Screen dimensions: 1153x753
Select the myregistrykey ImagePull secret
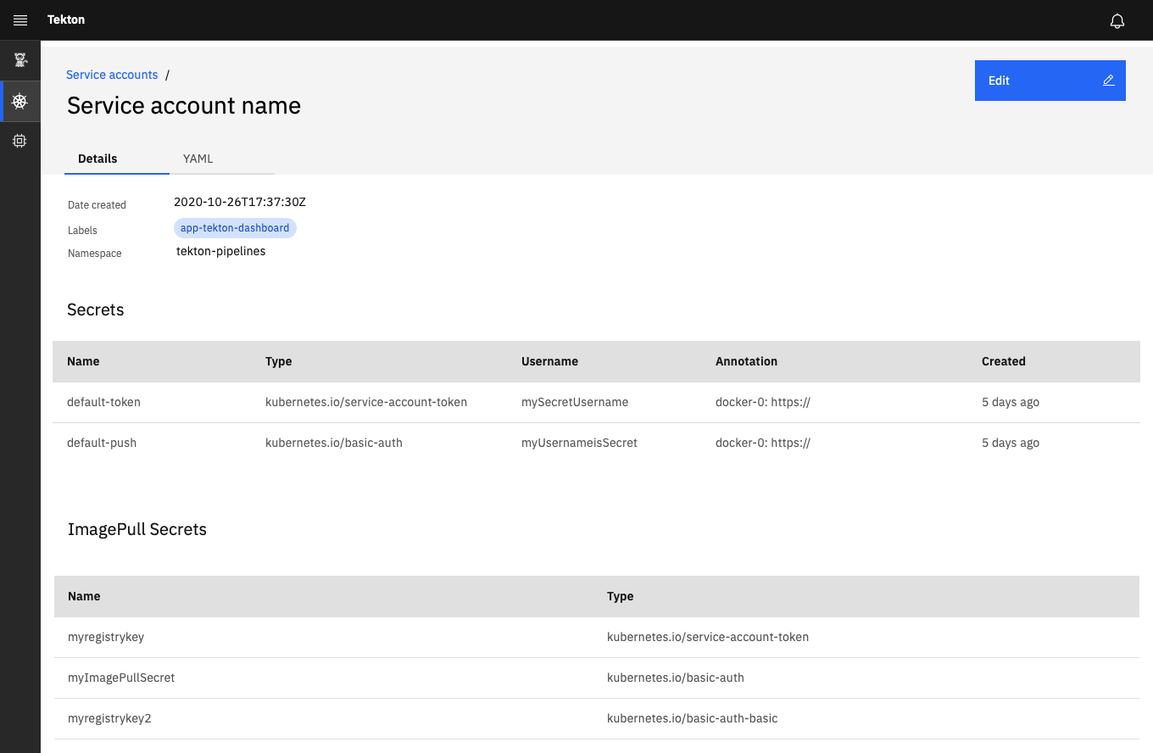click(105, 637)
